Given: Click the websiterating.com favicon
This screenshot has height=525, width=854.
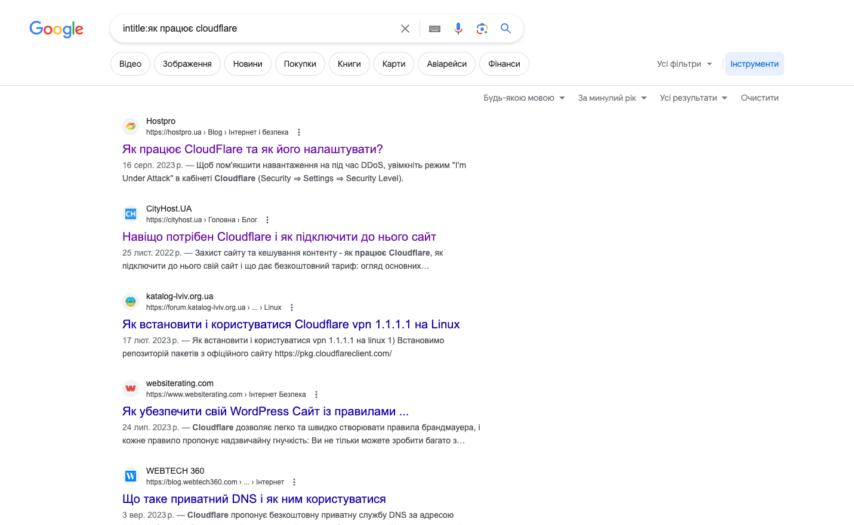Looking at the screenshot, I should tap(131, 389).
